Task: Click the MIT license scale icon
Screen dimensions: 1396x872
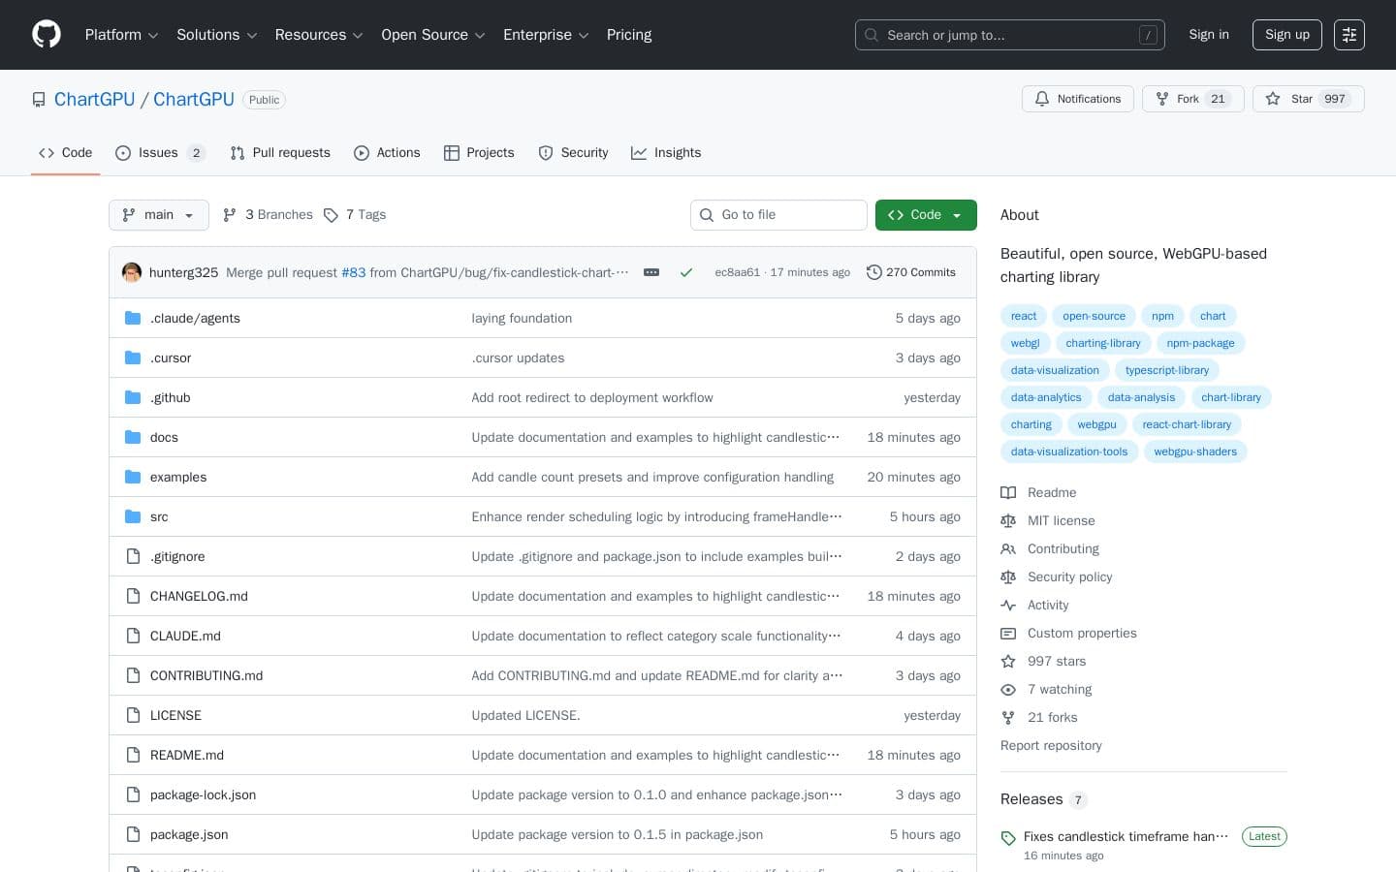Action: pyautogui.click(x=1008, y=521)
